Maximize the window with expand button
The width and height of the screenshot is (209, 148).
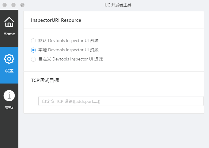coord(22,5)
